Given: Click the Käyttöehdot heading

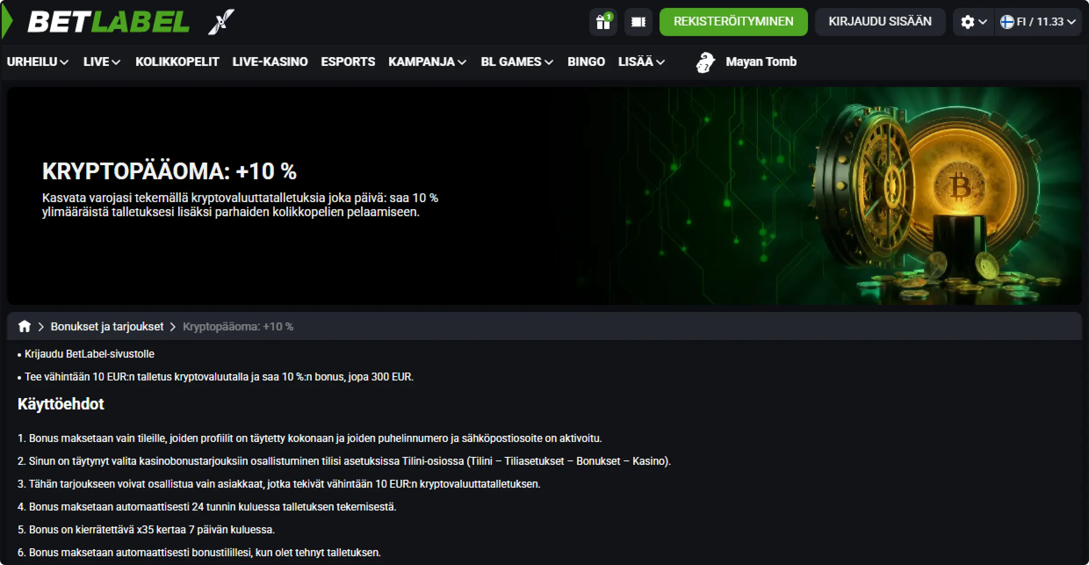Looking at the screenshot, I should (x=61, y=404).
